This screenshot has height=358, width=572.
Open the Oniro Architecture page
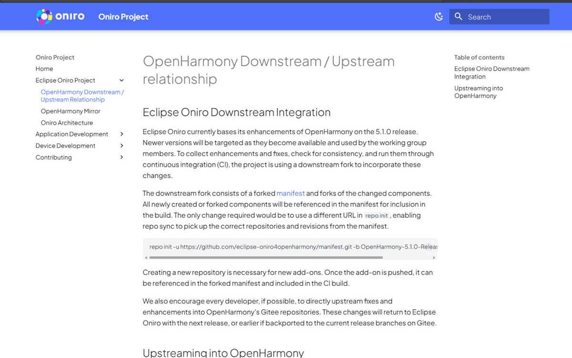coord(67,123)
